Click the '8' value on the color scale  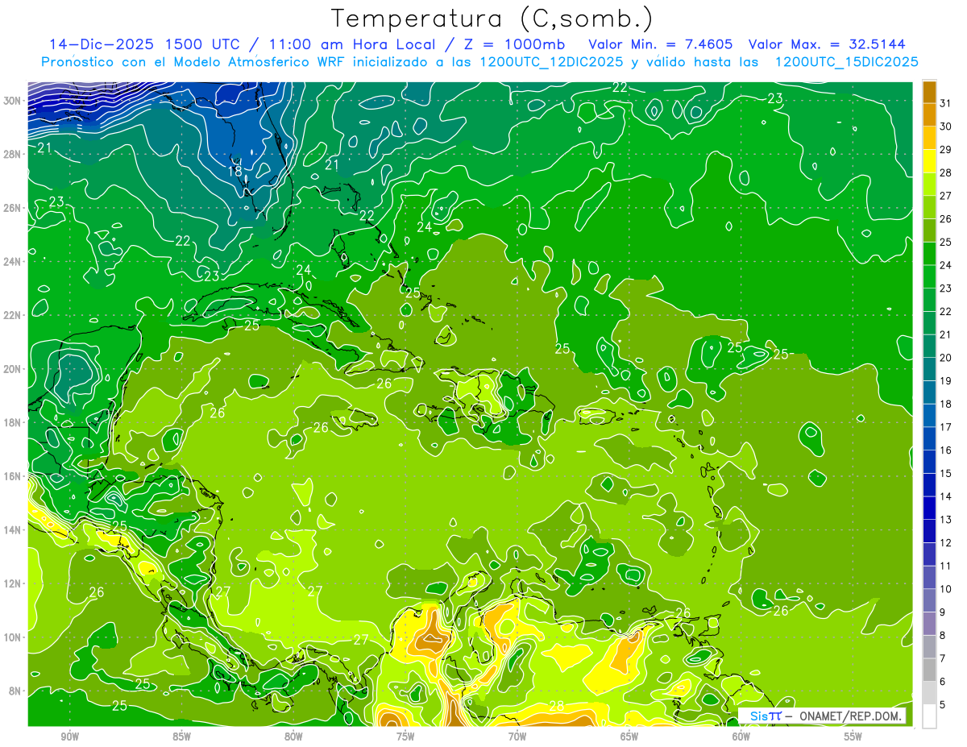point(943,635)
